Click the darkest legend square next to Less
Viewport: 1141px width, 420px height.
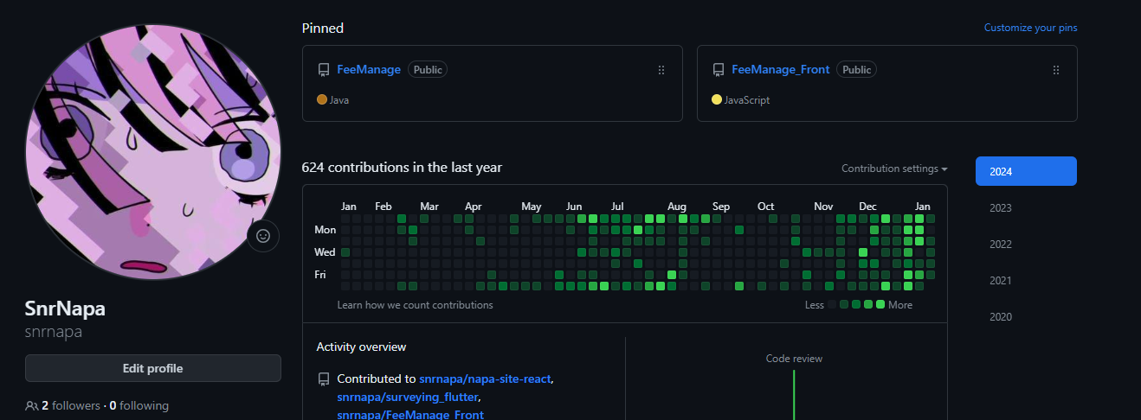point(832,304)
